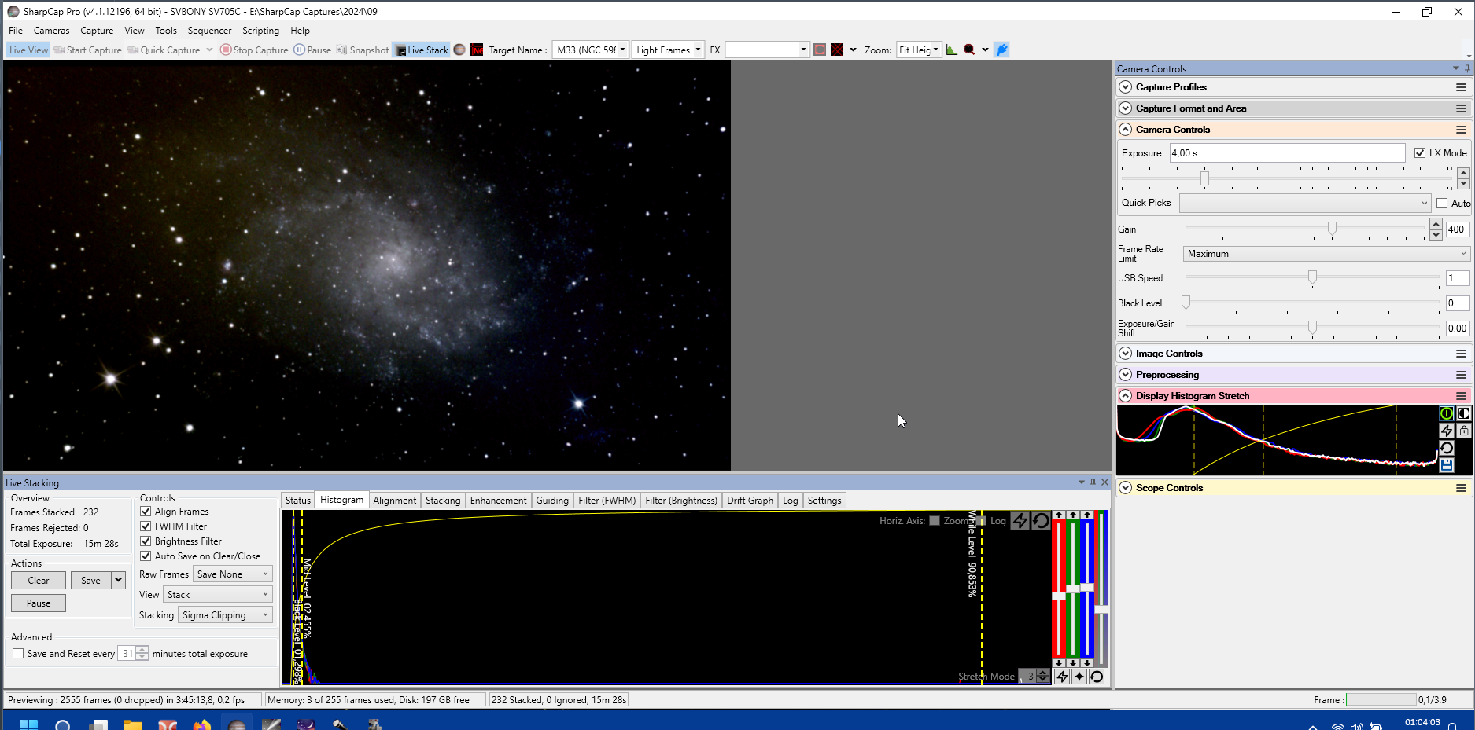Click the top lightning icon in the Live Stacking histogram

(1020, 520)
